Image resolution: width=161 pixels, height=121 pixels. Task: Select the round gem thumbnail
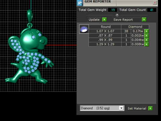click(84, 29)
